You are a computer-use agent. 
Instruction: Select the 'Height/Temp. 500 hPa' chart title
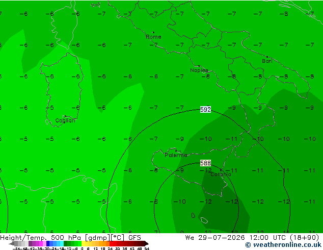coord(41,238)
